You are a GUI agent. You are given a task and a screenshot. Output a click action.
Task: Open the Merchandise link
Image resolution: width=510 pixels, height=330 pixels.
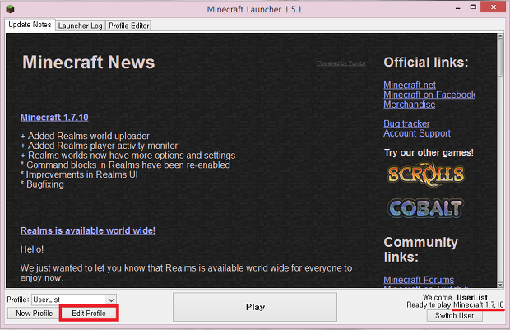pos(409,105)
